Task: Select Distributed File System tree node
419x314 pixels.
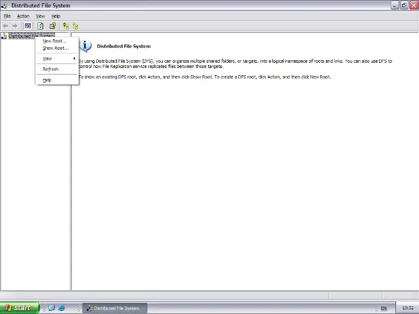Action: pos(31,36)
